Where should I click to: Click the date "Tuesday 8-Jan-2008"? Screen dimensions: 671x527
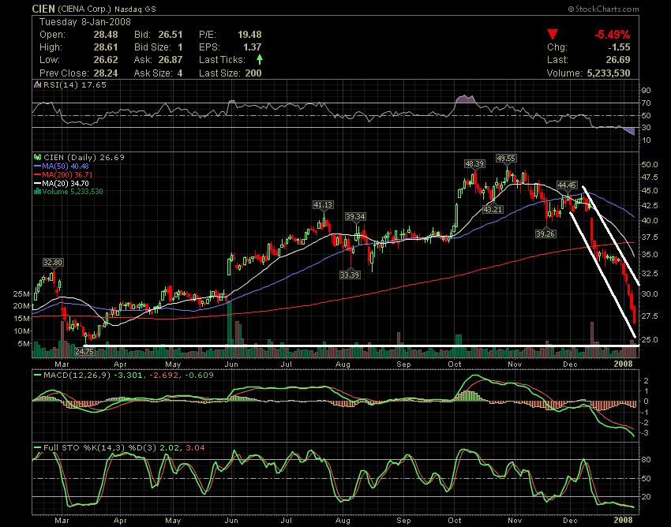pyautogui.click(x=85, y=22)
